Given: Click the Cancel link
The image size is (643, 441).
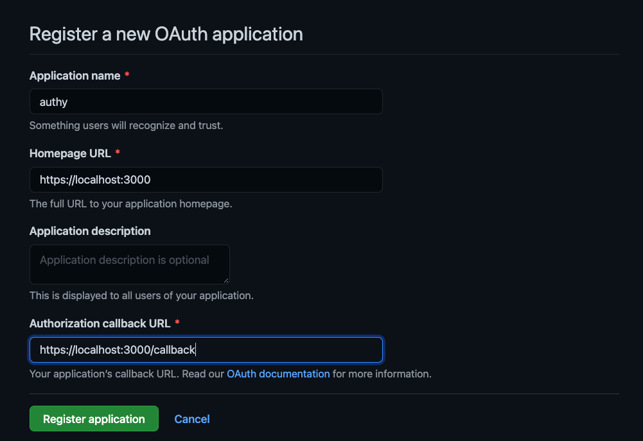Looking at the screenshot, I should pyautogui.click(x=192, y=419).
